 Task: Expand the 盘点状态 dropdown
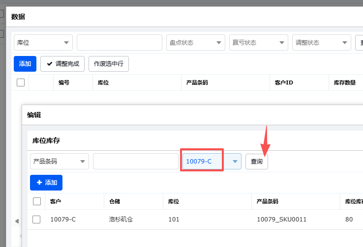click(195, 43)
